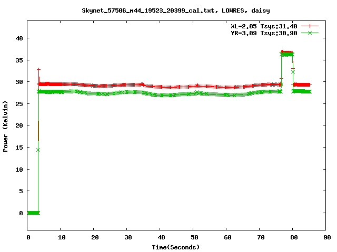Click x-axis tick label 50

click(x=194, y=237)
